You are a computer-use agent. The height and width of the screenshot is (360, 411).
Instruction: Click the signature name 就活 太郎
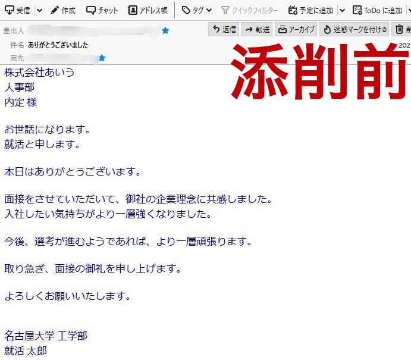26,351
